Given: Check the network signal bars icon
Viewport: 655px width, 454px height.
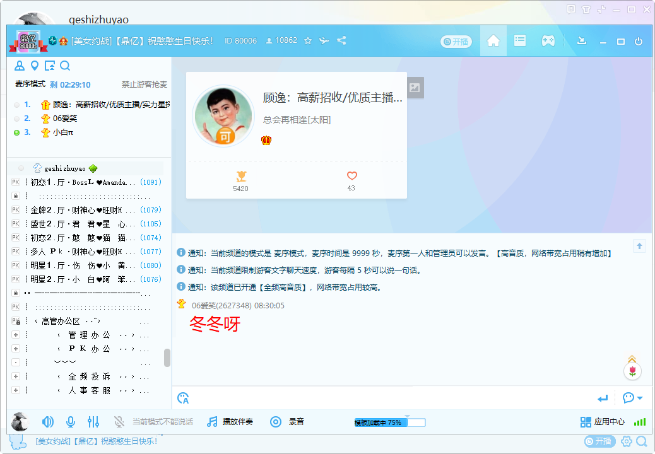Looking at the screenshot, I should [x=640, y=422].
